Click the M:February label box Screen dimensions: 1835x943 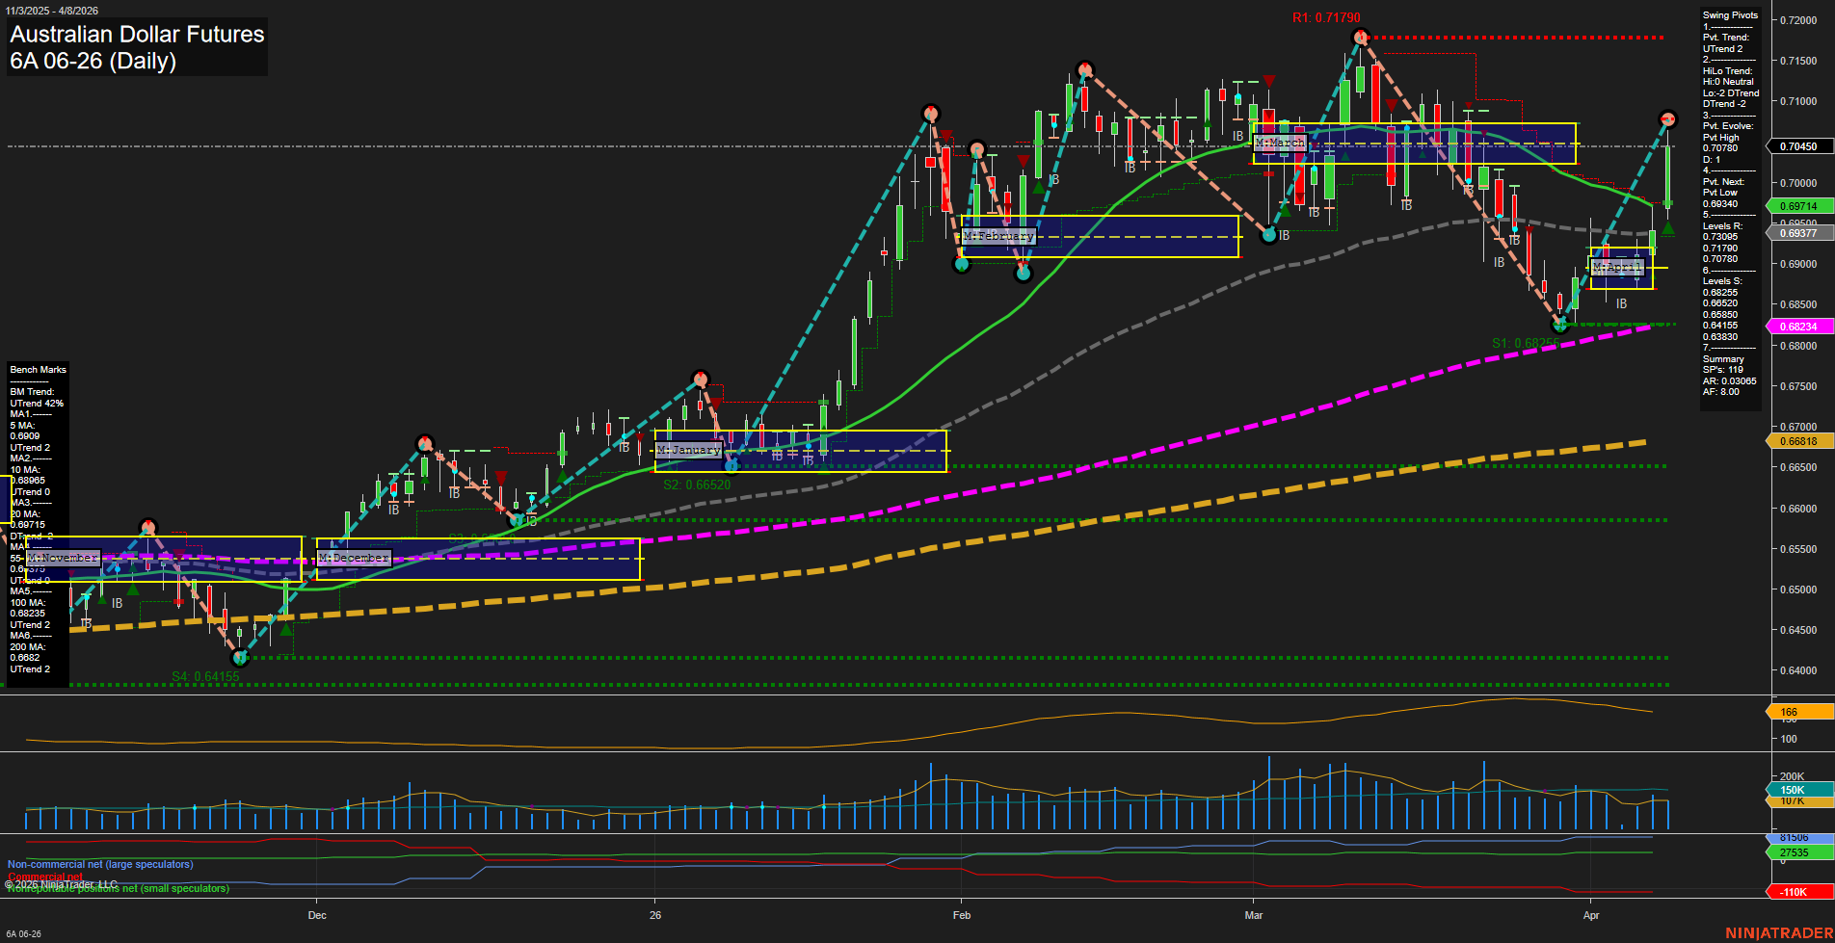tap(998, 235)
